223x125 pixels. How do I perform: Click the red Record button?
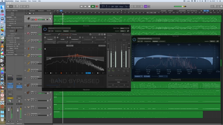coord(97,6)
